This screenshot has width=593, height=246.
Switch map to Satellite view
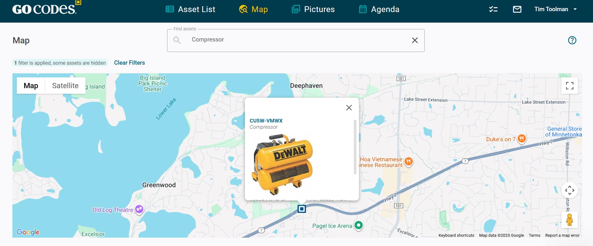(x=65, y=86)
